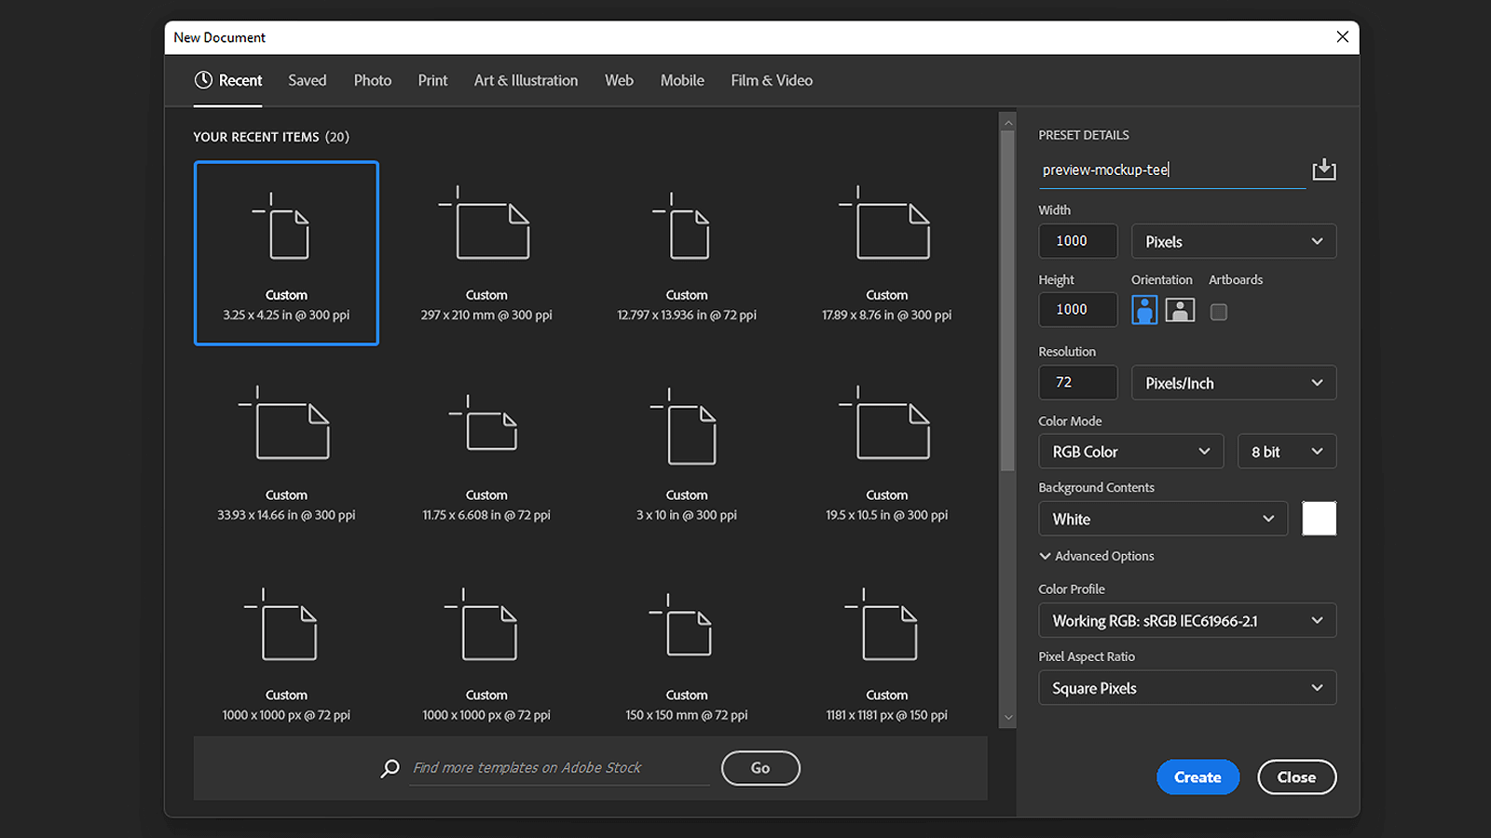Viewport: 1491px width, 838px height.
Task: Click the white background color swatch
Action: click(1320, 519)
